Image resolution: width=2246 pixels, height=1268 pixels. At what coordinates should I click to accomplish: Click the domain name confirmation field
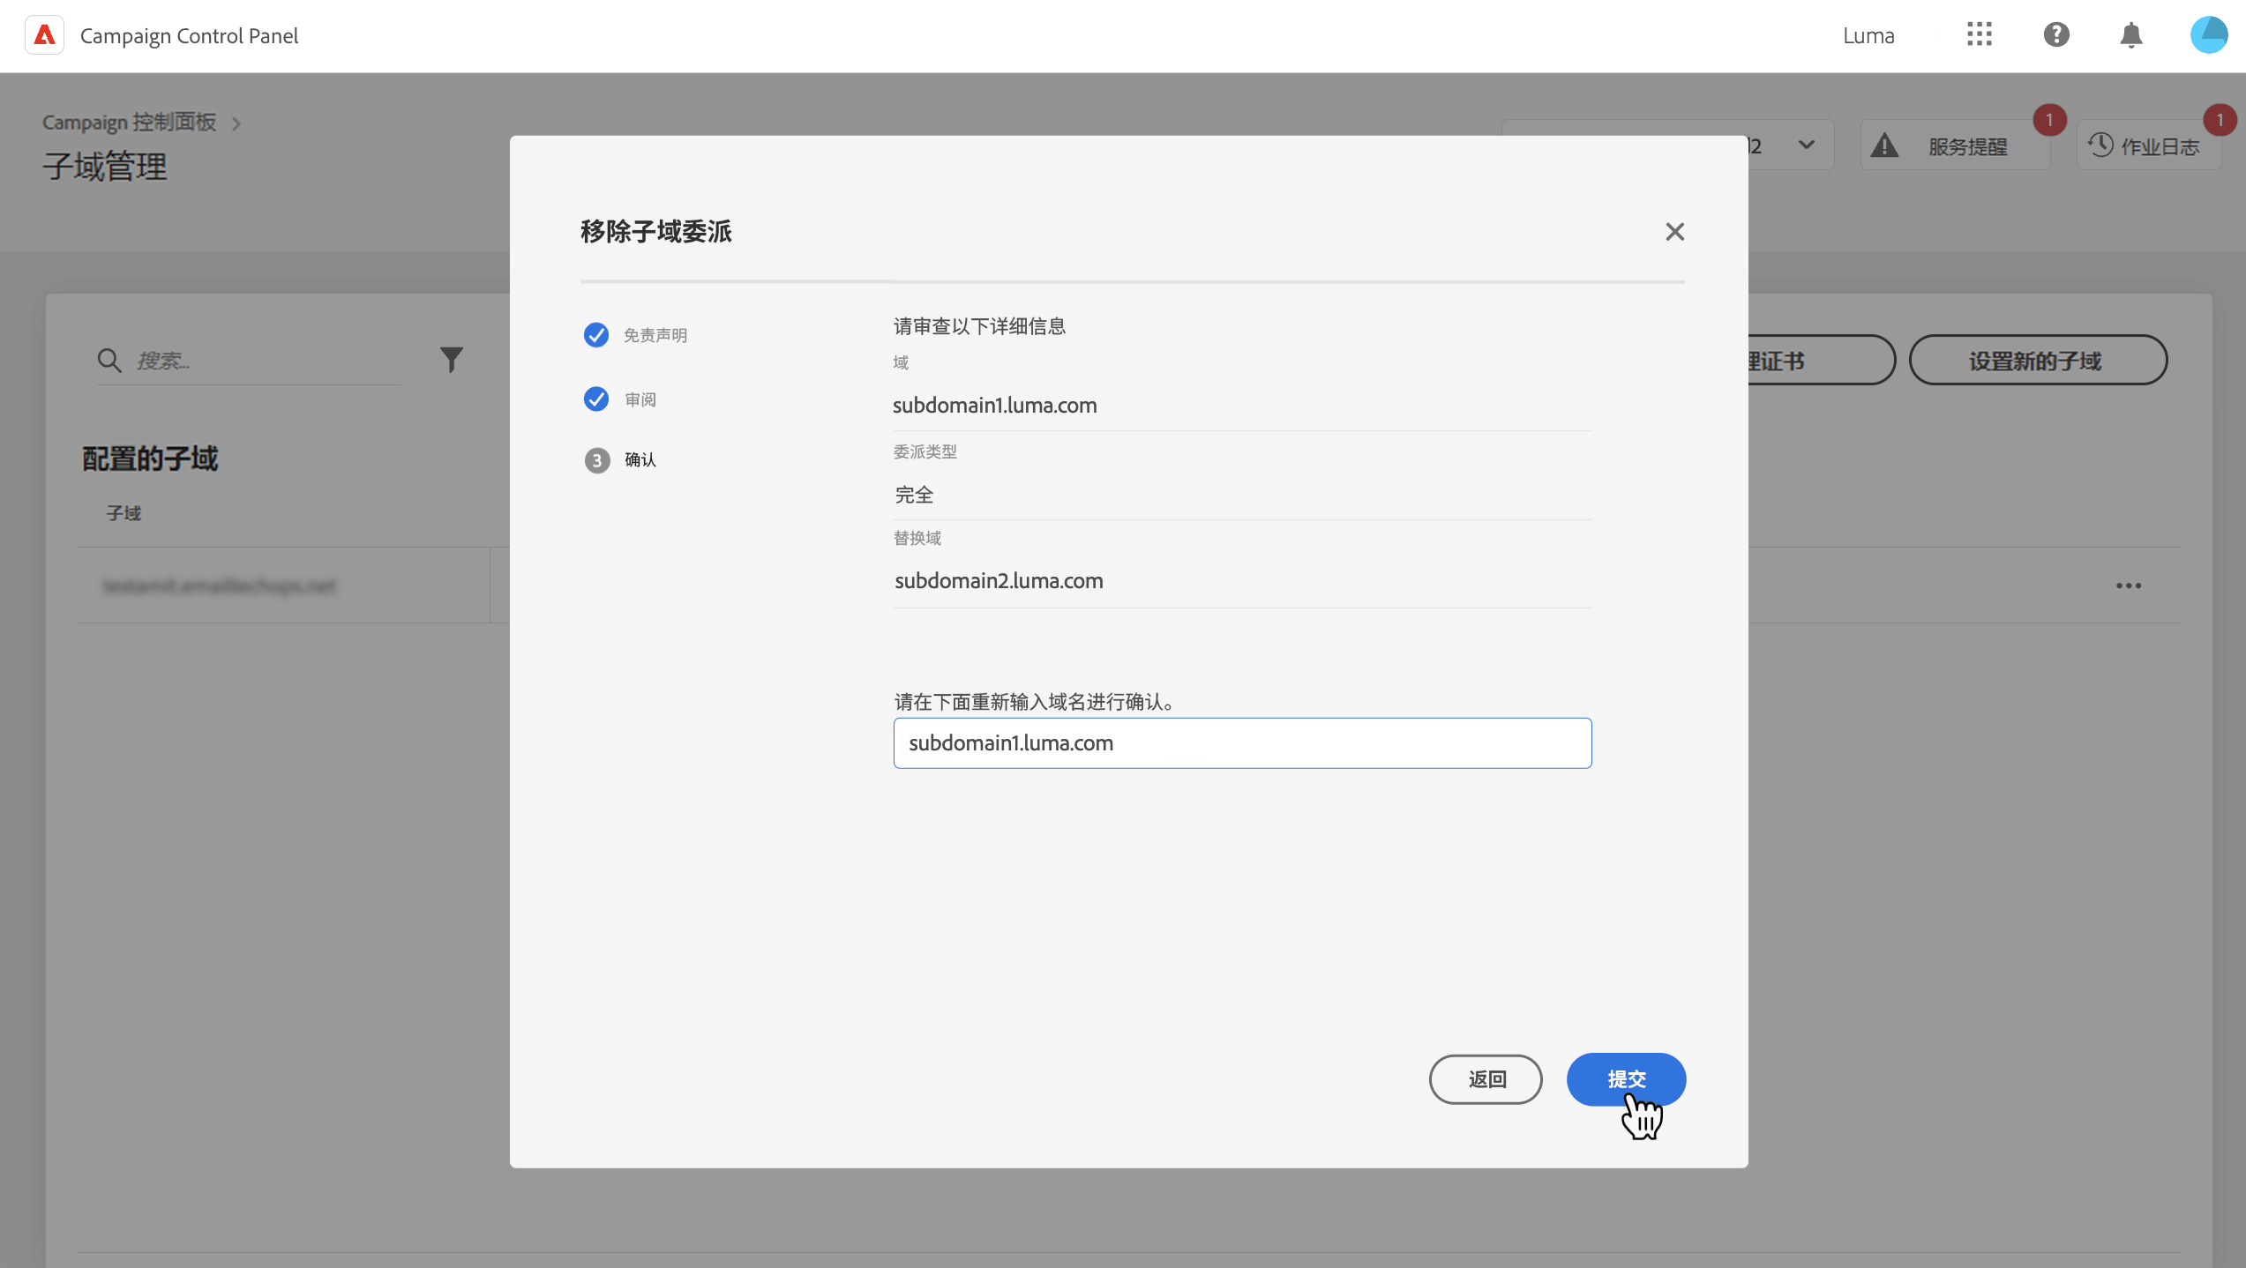pos(1241,742)
